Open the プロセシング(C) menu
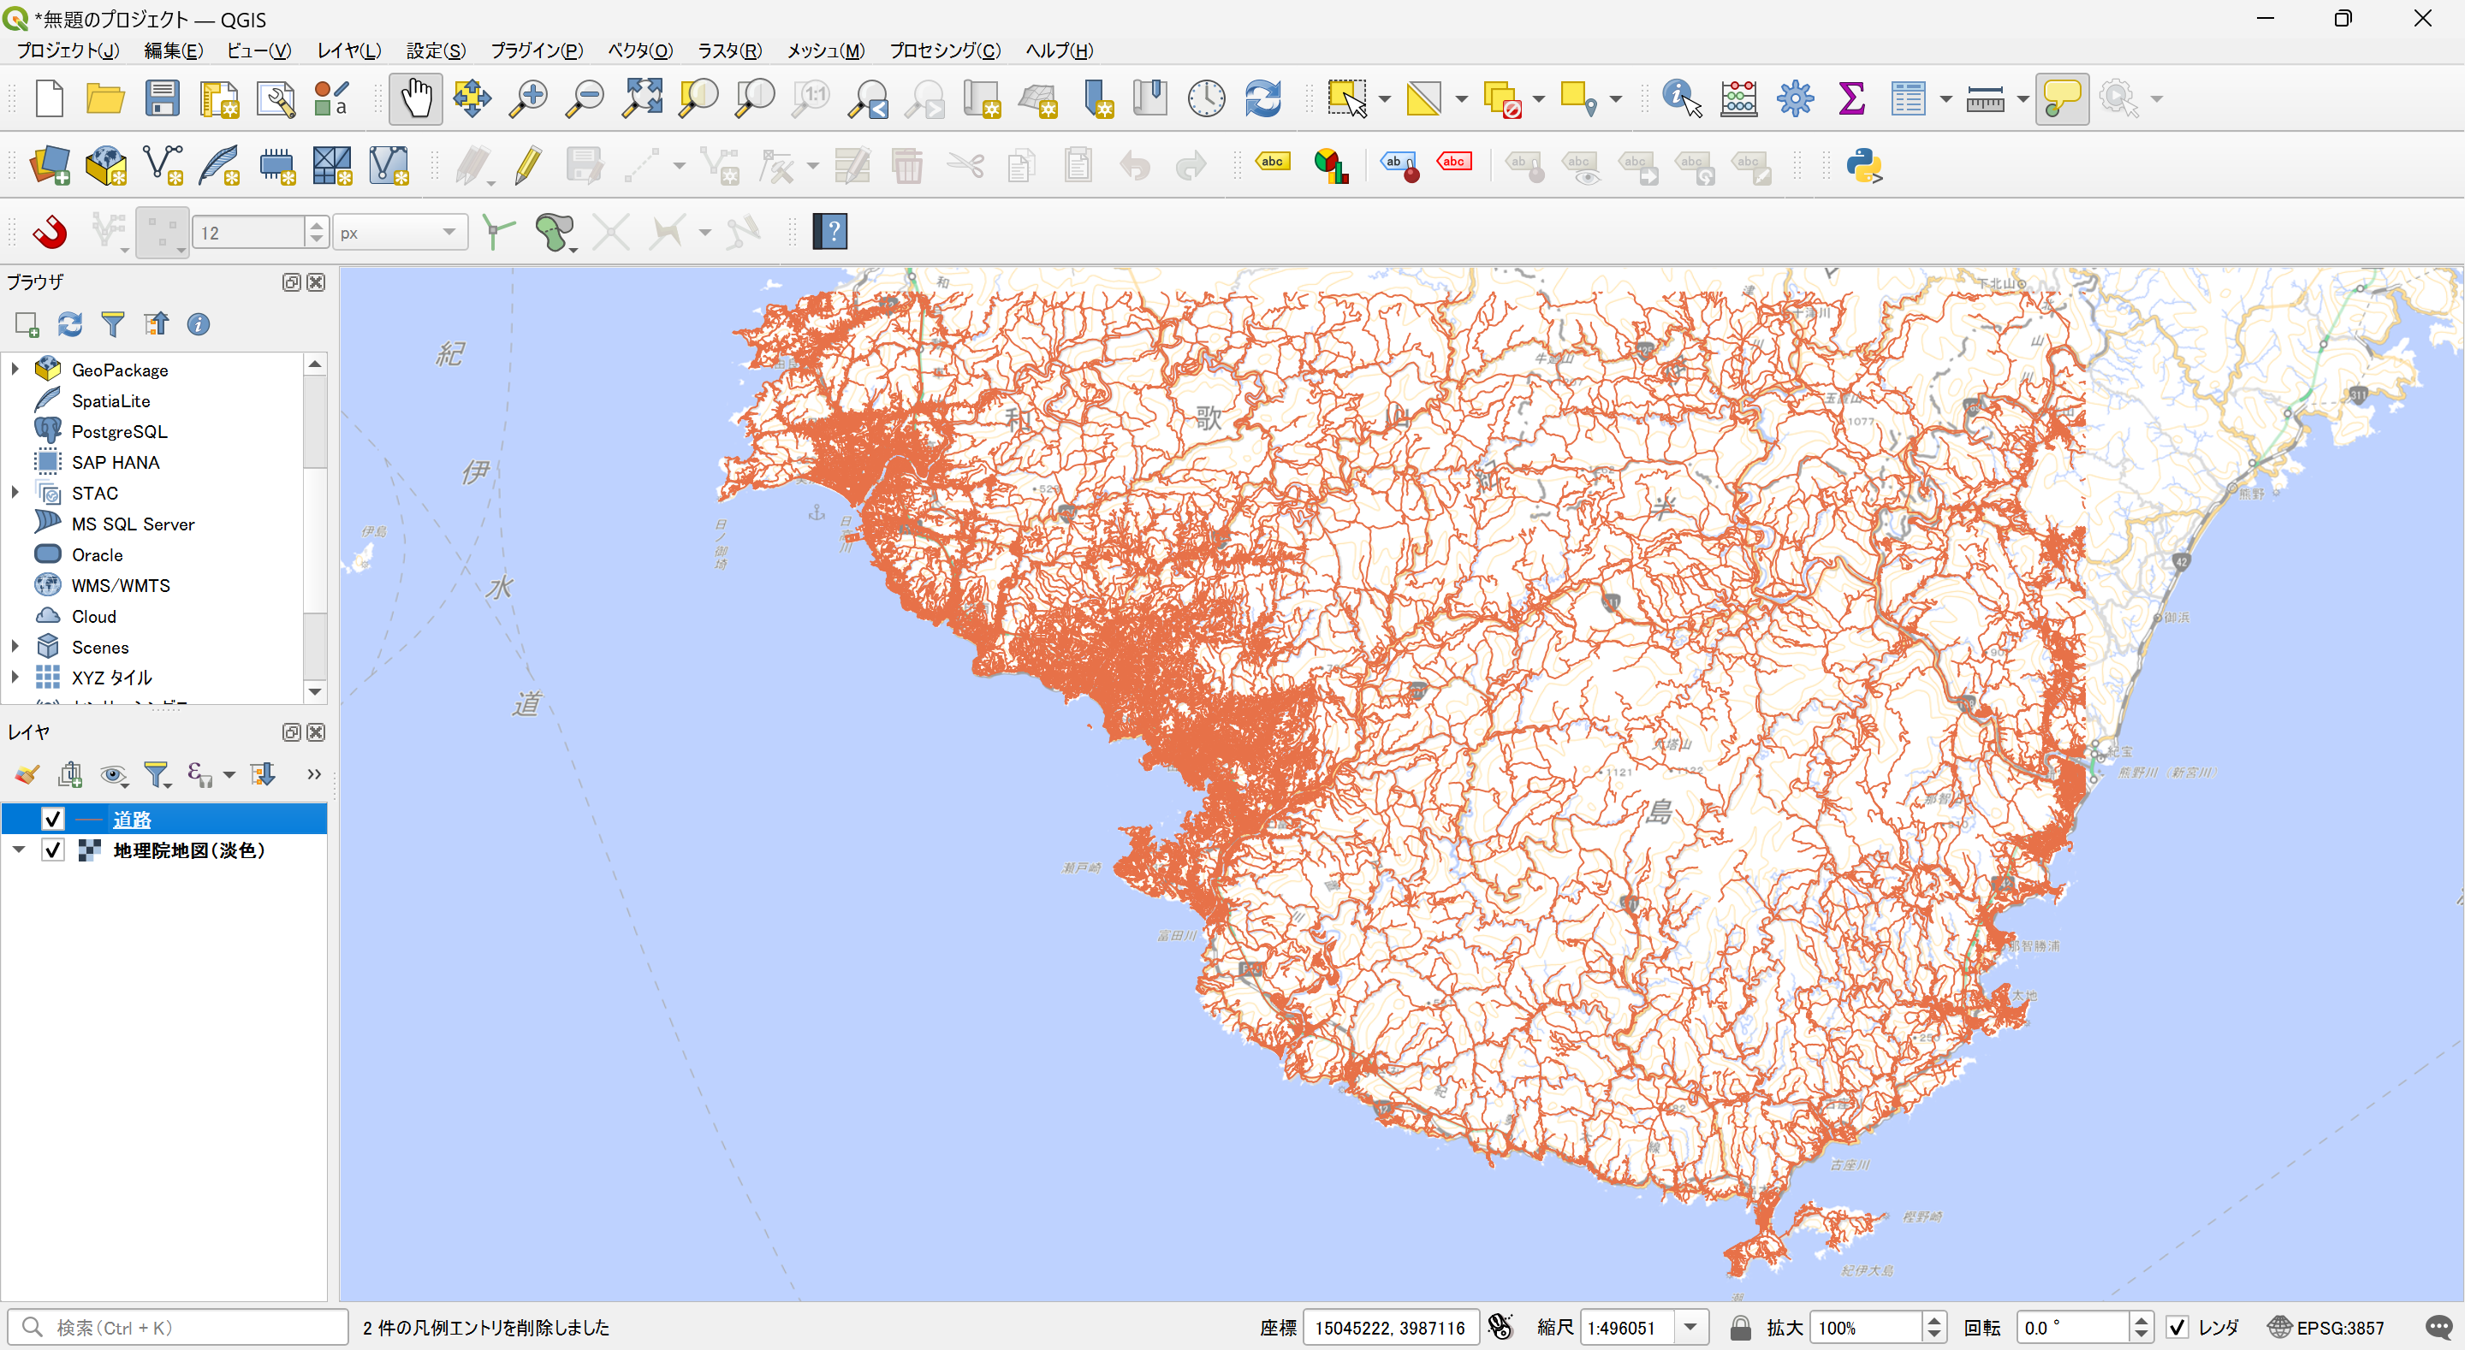This screenshot has height=1350, width=2465. (943, 50)
